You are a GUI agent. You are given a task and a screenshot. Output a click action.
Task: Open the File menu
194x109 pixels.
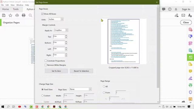click(2, 5)
